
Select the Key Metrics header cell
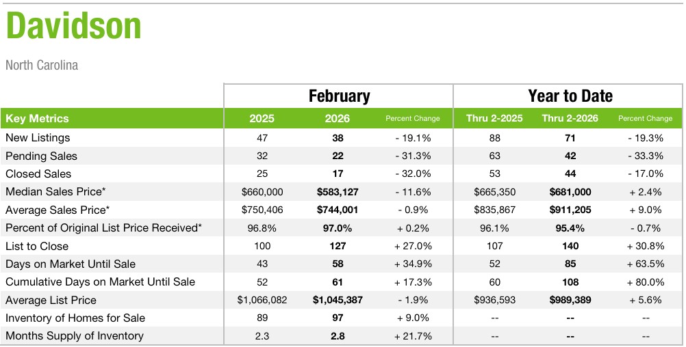(x=37, y=118)
